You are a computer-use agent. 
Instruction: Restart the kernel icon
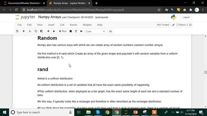pyautogui.click(x=76, y=31)
